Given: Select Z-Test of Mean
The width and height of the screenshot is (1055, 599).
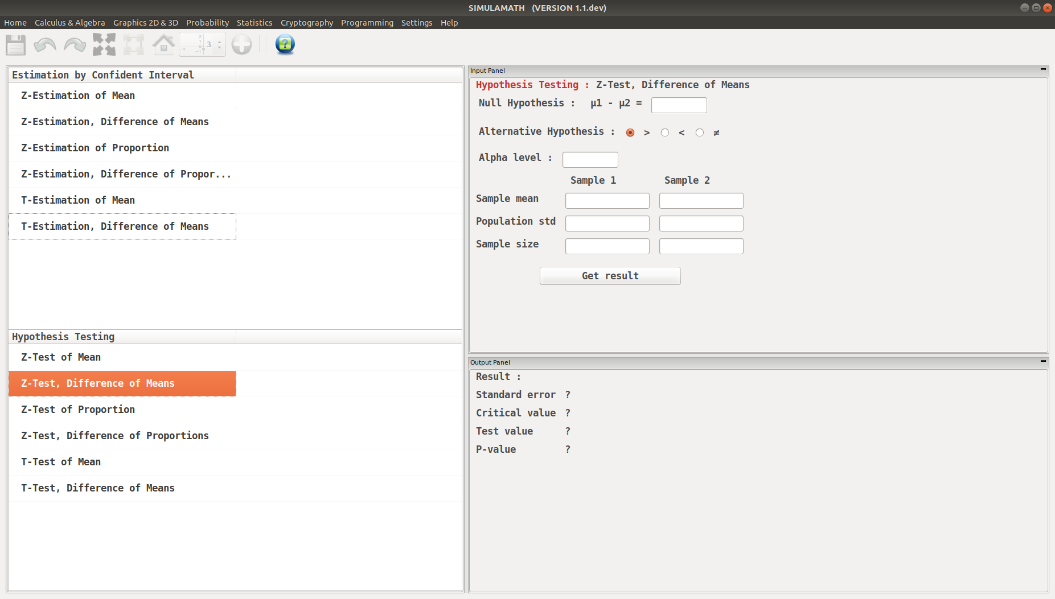Looking at the screenshot, I should coord(122,357).
